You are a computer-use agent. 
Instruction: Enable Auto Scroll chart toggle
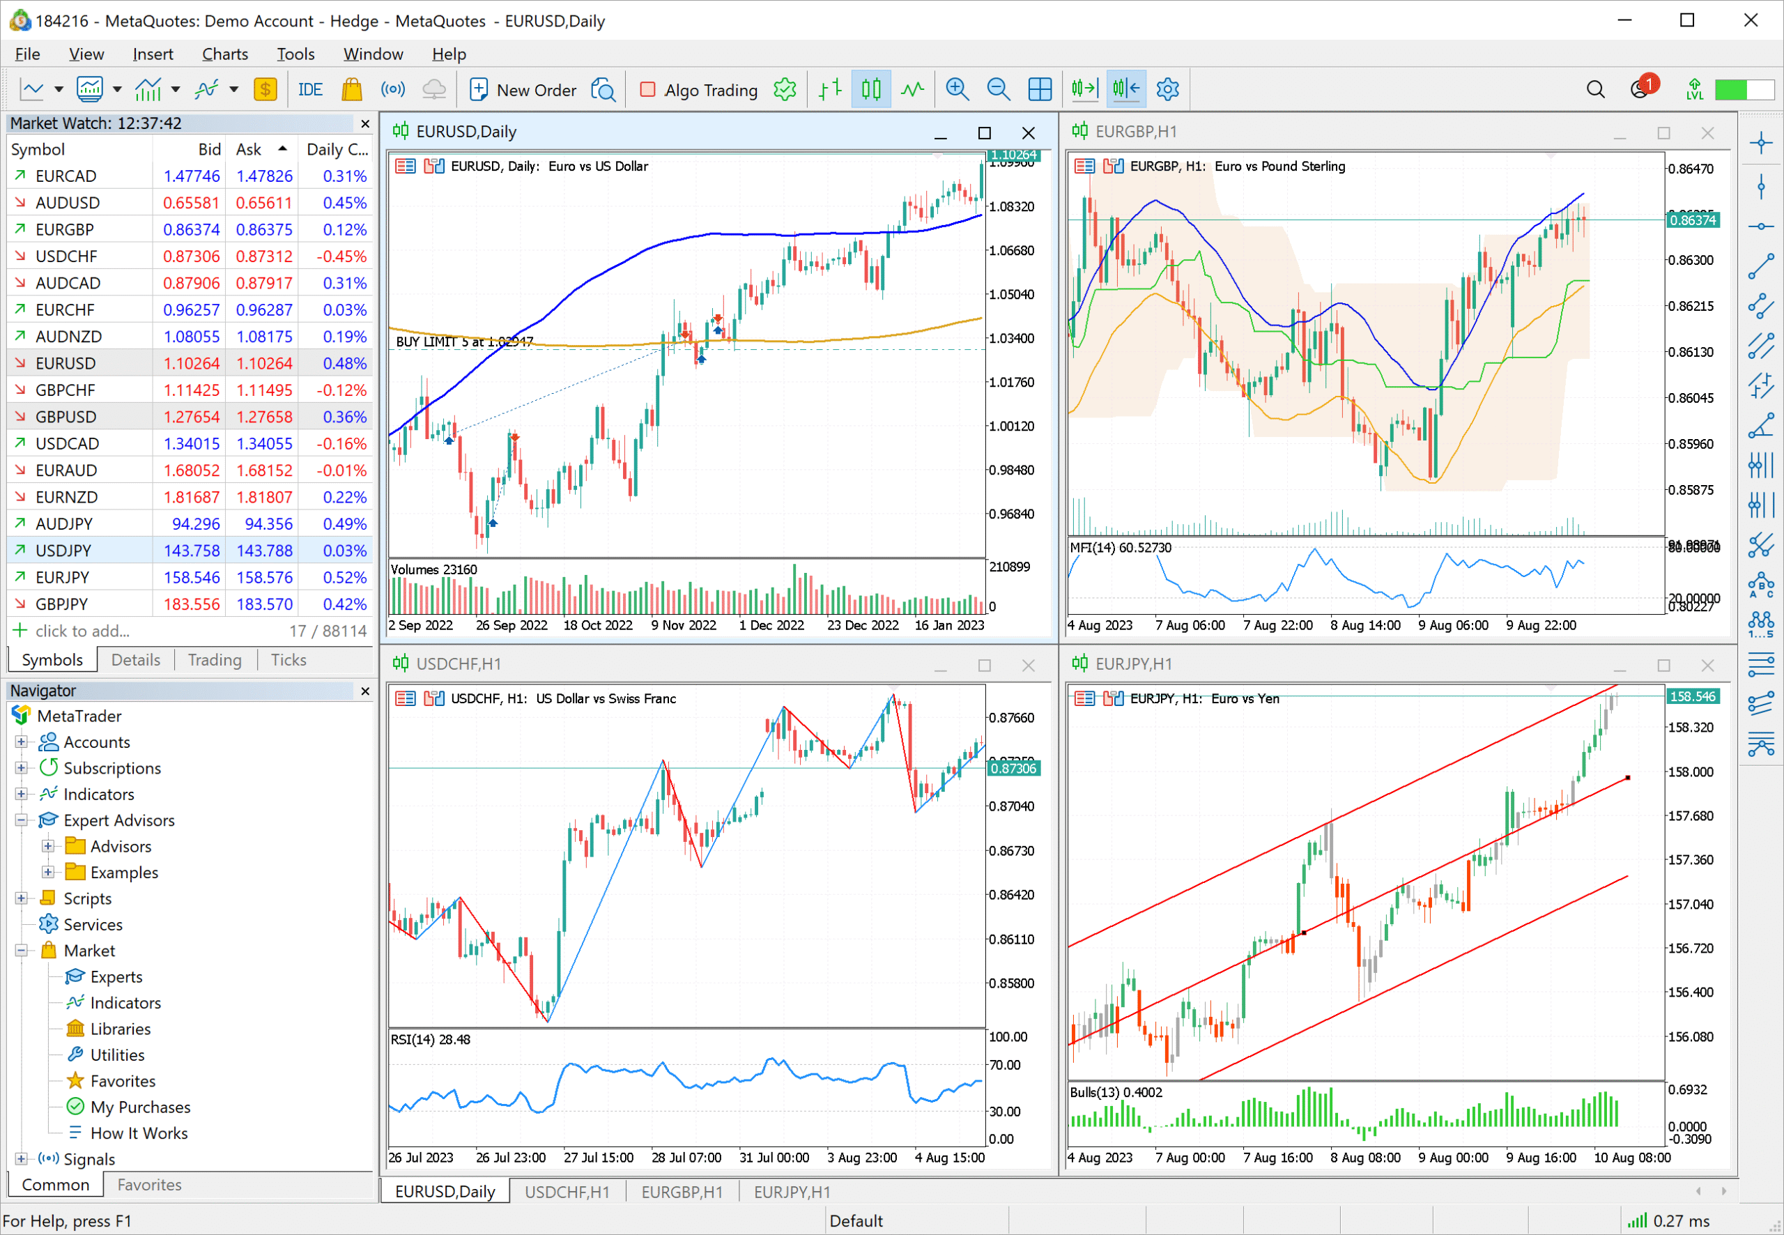point(1084,90)
